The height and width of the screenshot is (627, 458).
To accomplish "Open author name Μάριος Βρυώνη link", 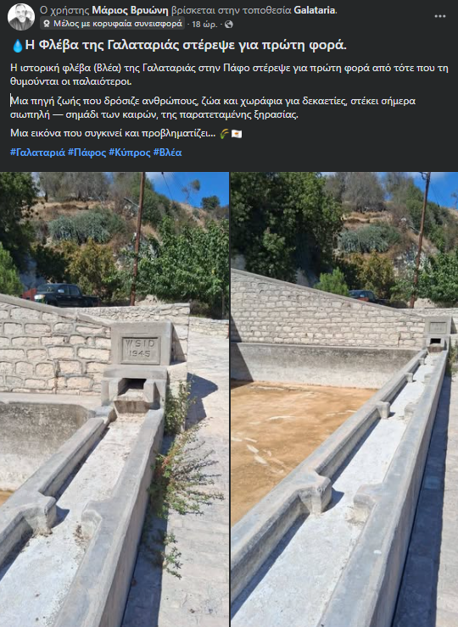I will [130, 10].
